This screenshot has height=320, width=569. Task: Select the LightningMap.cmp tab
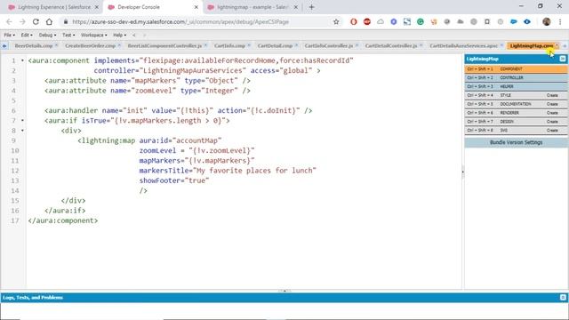(532, 45)
